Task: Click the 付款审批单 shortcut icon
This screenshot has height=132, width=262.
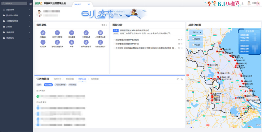Action: tap(86, 33)
